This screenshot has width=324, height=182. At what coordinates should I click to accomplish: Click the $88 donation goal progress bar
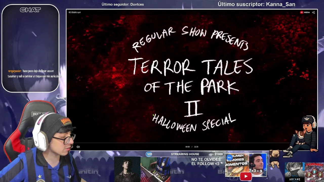tap(185, 154)
